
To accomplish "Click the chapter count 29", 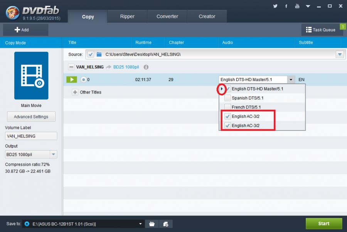I will (171, 80).
